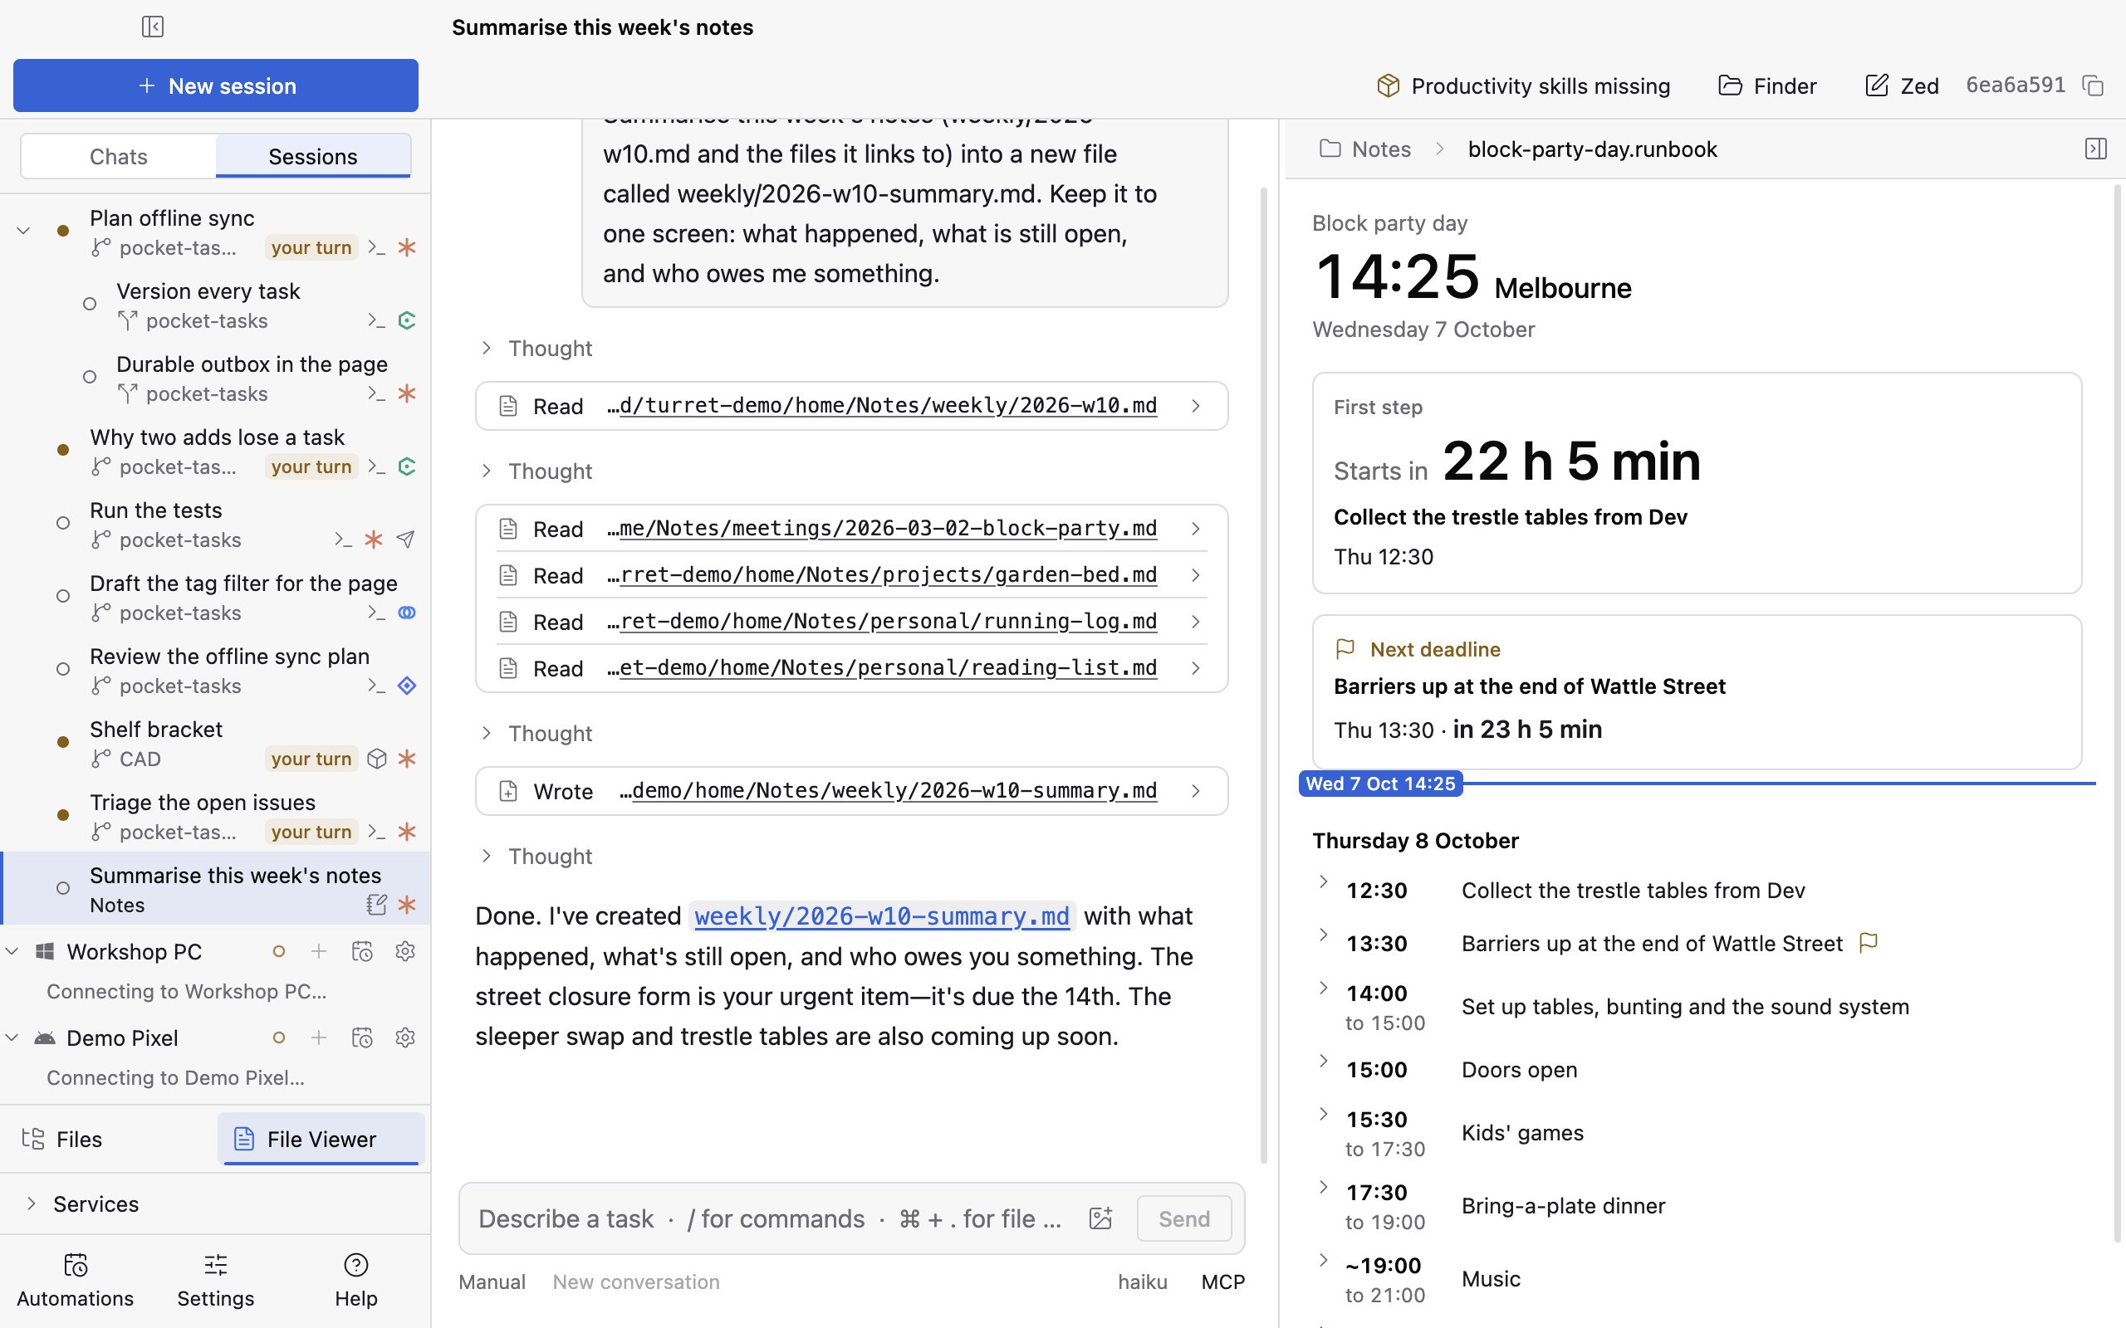Collapse the Workshop PC group
Viewport: 2126px width, 1328px height.
pos(12,951)
